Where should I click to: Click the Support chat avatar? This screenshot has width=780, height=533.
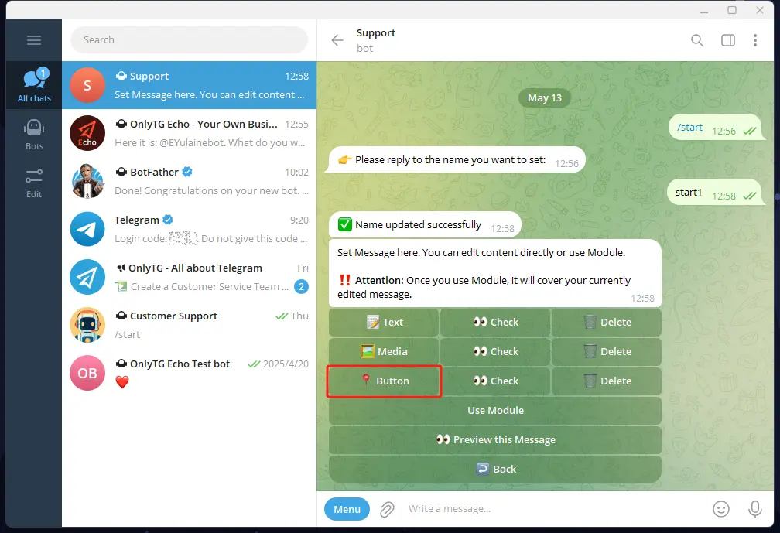(87, 85)
